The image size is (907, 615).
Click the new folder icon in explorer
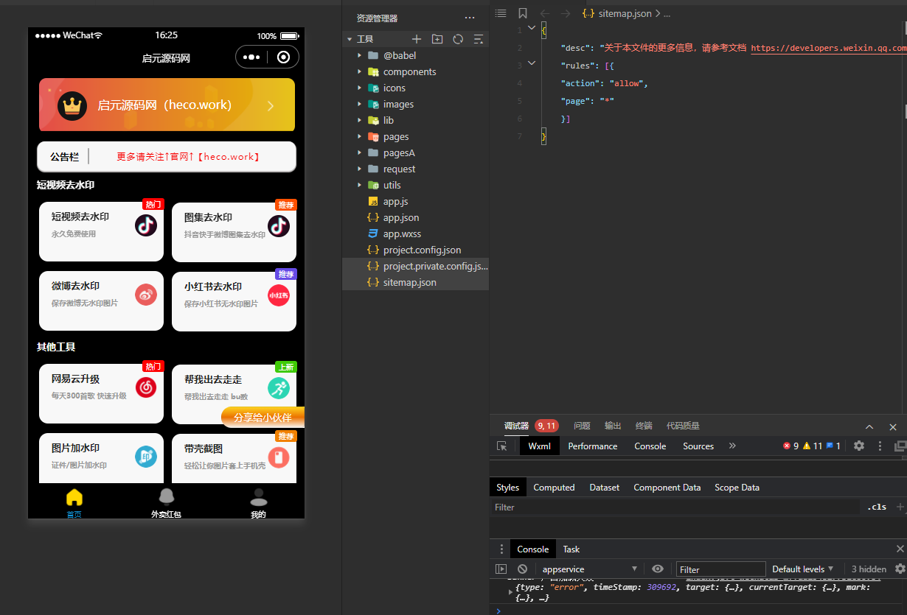pyautogui.click(x=437, y=39)
